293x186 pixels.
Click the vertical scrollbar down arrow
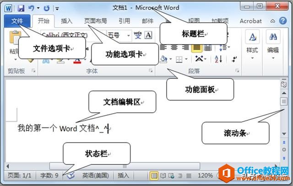284,134
